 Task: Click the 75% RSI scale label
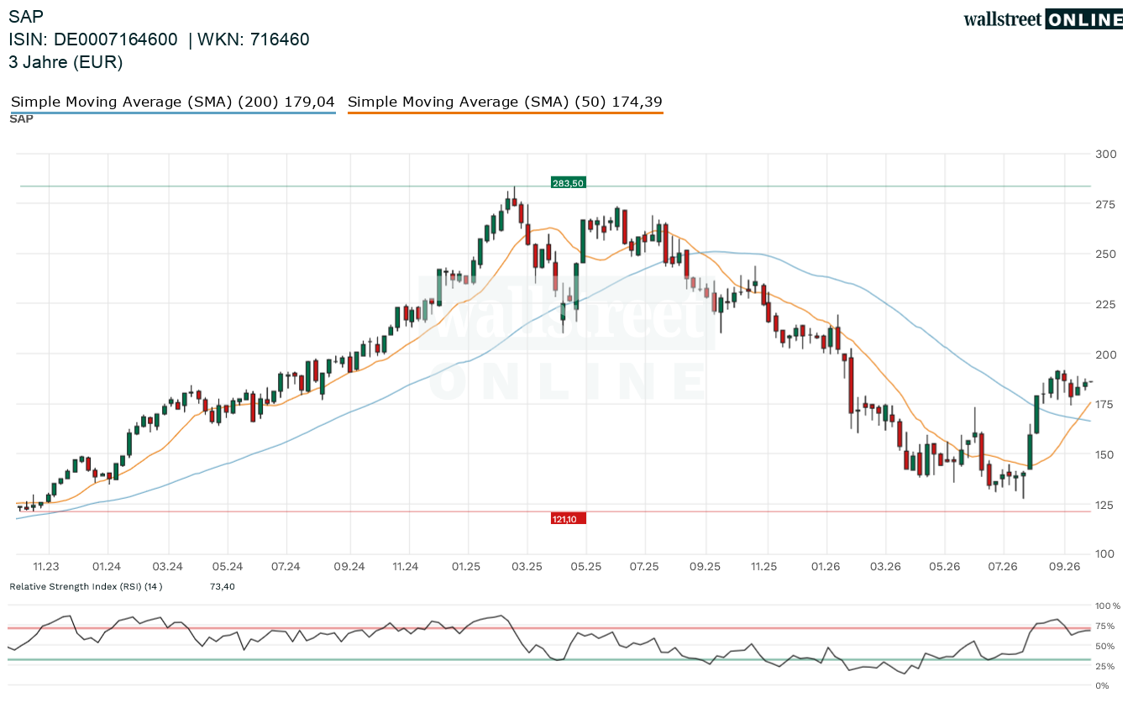[1105, 626]
